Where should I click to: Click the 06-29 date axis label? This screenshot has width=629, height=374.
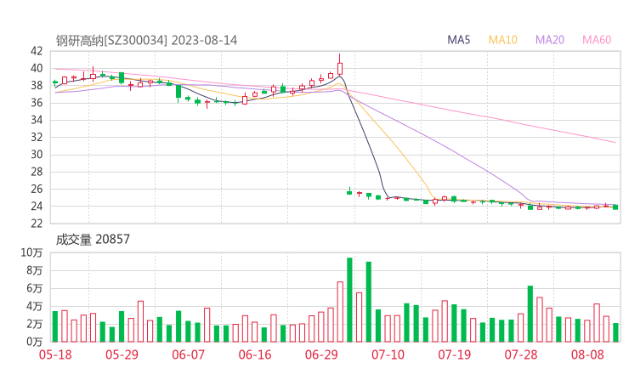tap(321, 354)
